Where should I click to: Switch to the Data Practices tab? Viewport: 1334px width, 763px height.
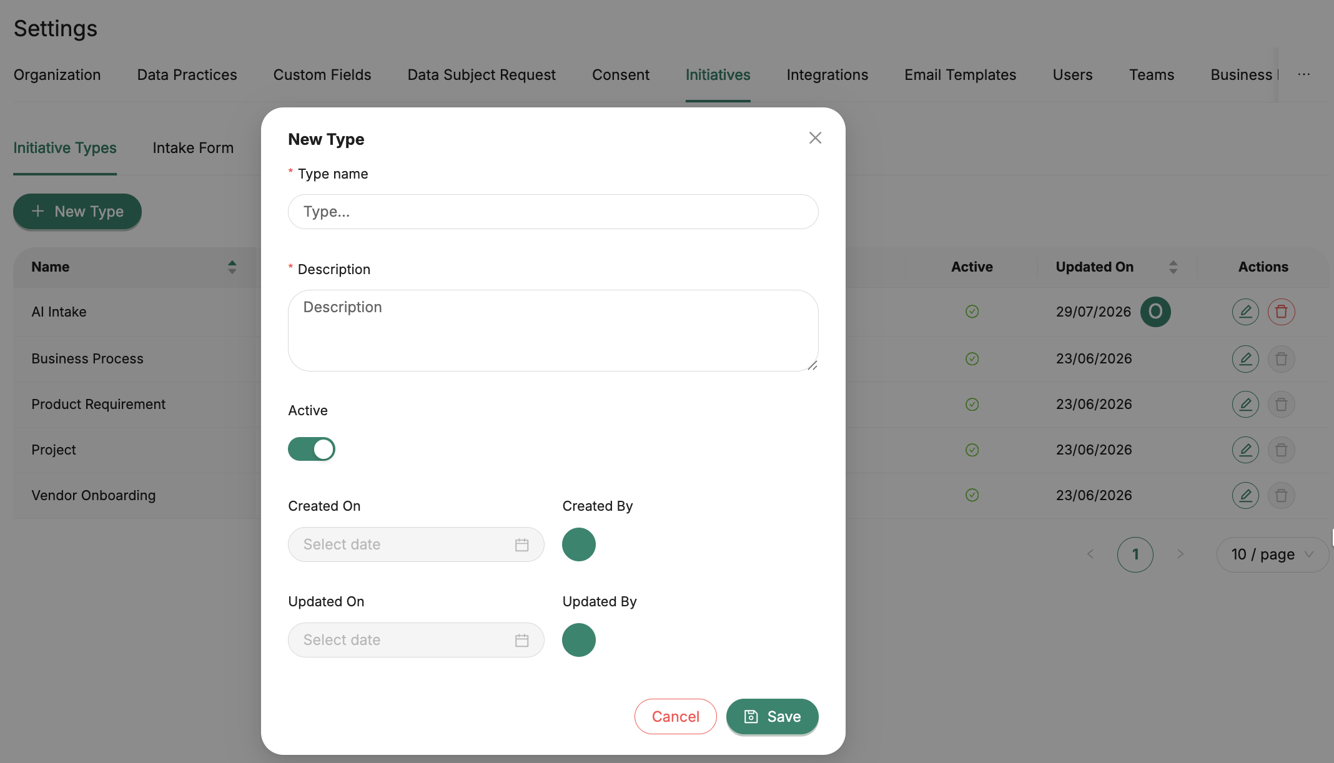click(x=187, y=75)
